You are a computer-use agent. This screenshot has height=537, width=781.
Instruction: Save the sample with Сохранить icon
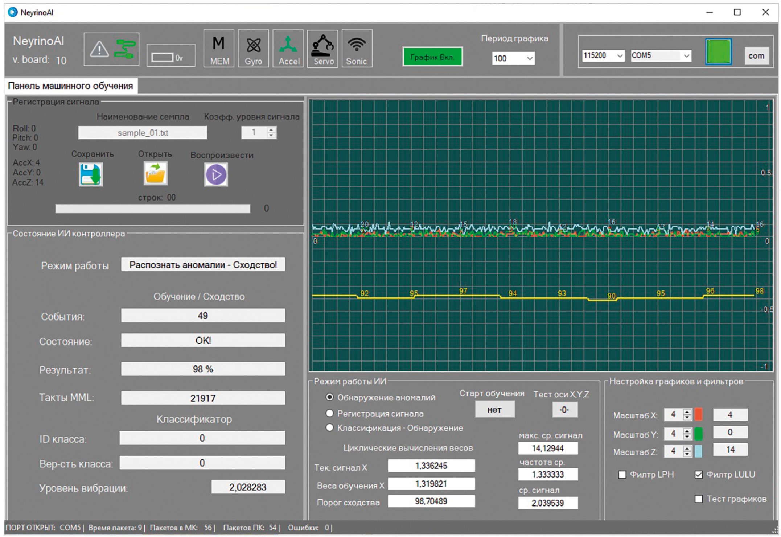pyautogui.click(x=91, y=174)
